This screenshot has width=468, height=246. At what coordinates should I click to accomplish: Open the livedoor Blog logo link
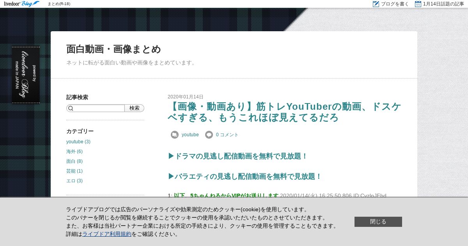coord(21,4)
